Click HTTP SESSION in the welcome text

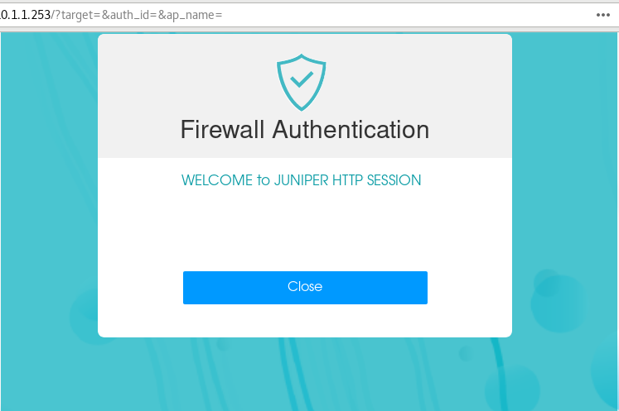point(376,180)
